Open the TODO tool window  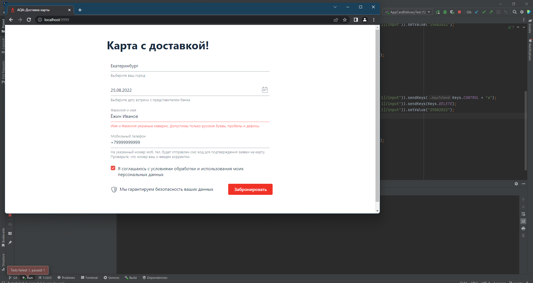(45, 277)
